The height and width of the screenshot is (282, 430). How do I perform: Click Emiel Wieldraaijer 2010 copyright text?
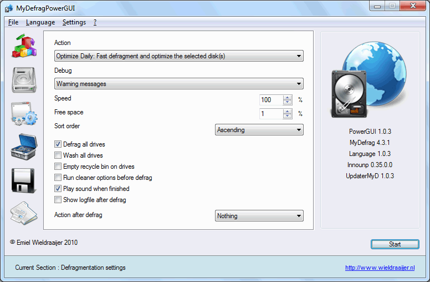(44, 243)
